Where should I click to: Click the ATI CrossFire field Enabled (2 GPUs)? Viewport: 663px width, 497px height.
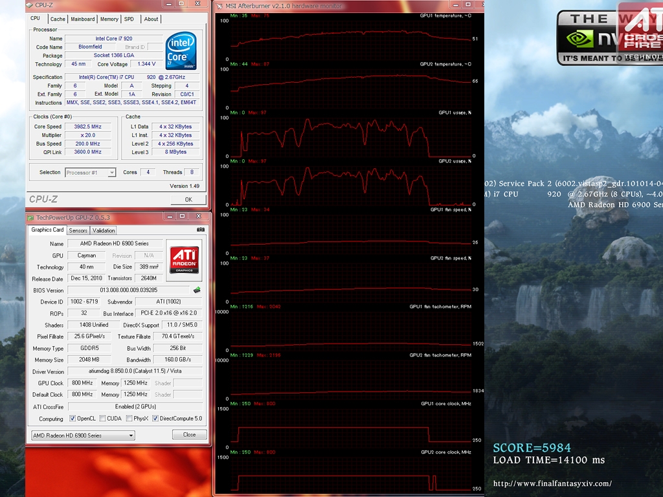135,406
